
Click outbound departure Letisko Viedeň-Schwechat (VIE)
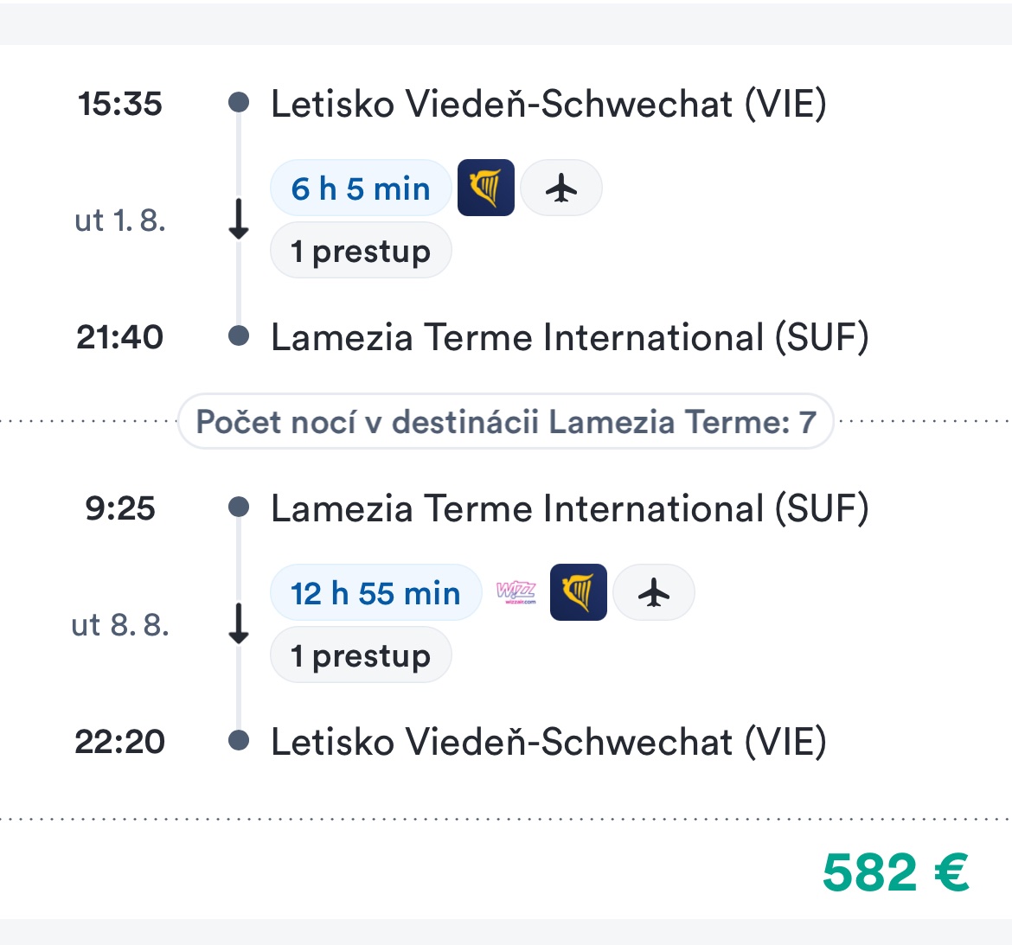(x=548, y=105)
